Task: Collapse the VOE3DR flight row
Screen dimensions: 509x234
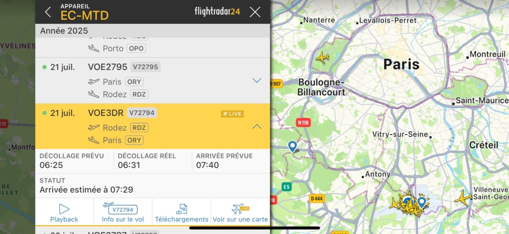Action: pos(257,126)
